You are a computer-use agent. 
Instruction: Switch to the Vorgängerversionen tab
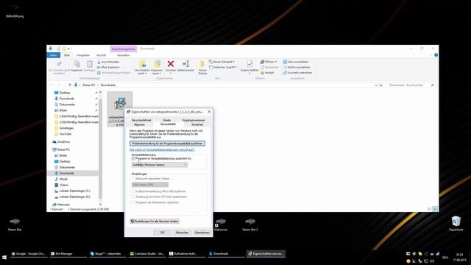[194, 120]
